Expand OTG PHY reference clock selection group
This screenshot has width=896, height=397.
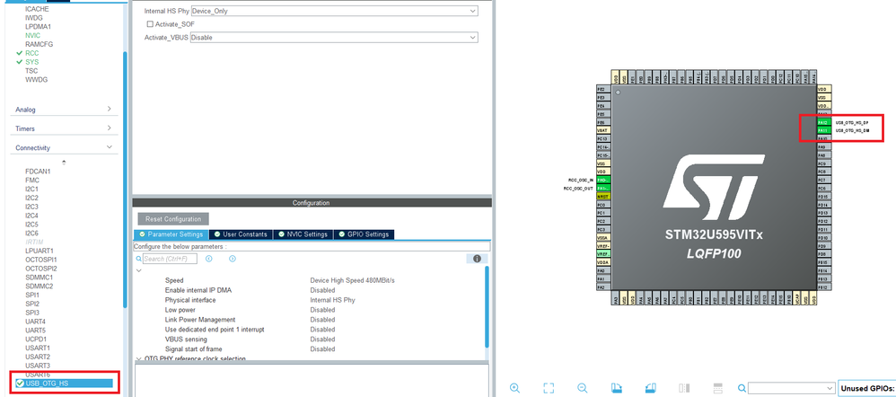[139, 358]
